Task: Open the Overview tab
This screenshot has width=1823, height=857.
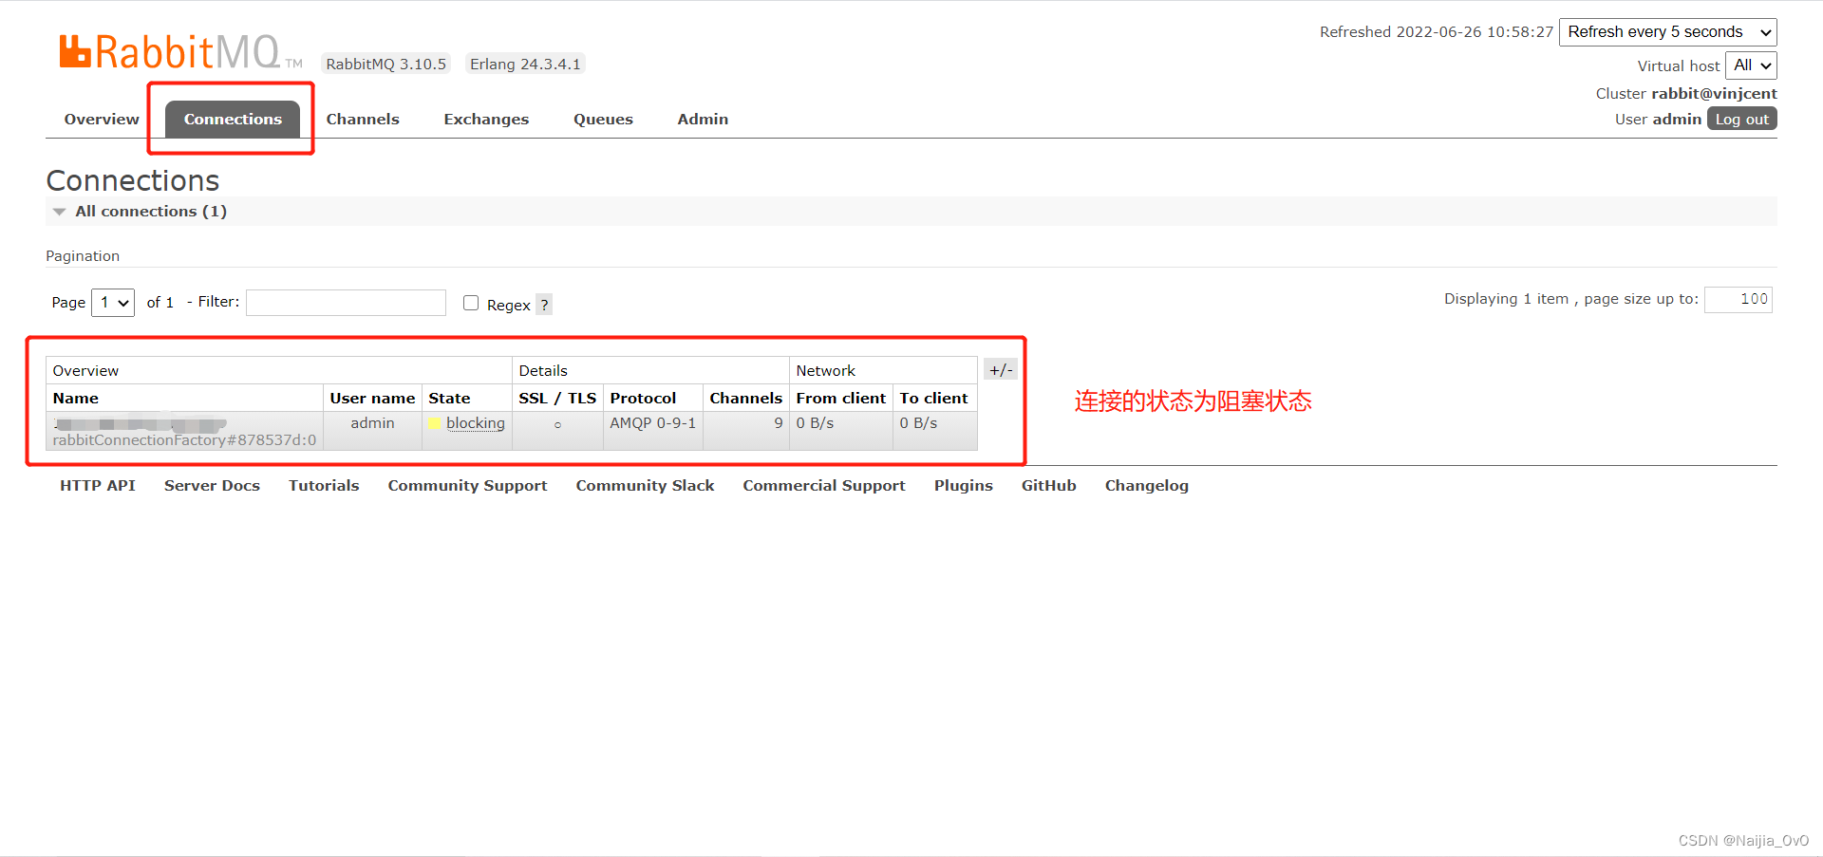Action: coord(102,120)
